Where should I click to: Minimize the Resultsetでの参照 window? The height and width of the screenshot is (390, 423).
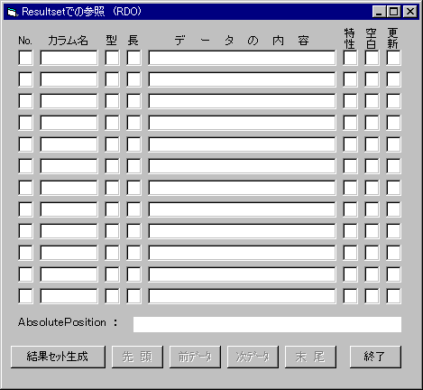[379, 12]
